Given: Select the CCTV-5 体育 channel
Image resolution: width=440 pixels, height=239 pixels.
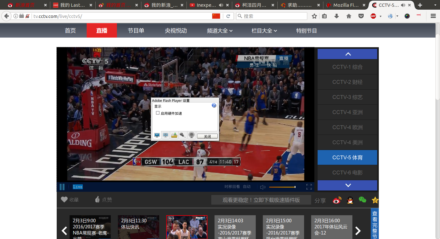Looking at the screenshot, I should (347, 157).
